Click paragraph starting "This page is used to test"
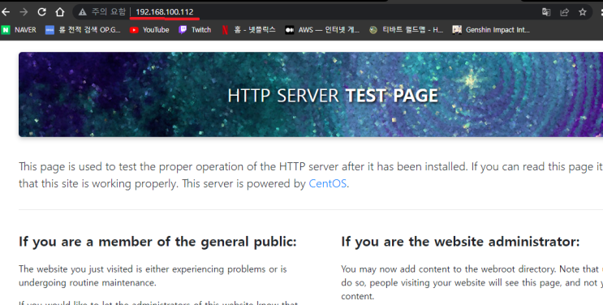The image size is (603, 305). click(311, 175)
